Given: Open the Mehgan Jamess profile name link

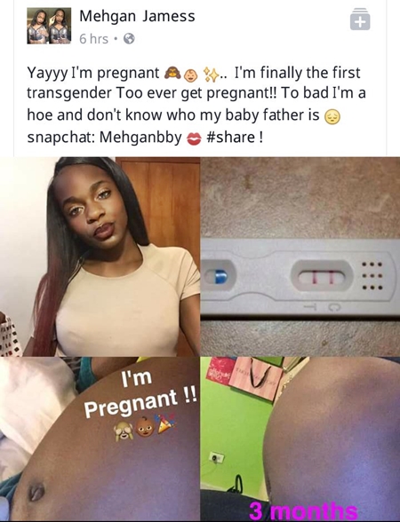Looking at the screenshot, I should (x=137, y=16).
